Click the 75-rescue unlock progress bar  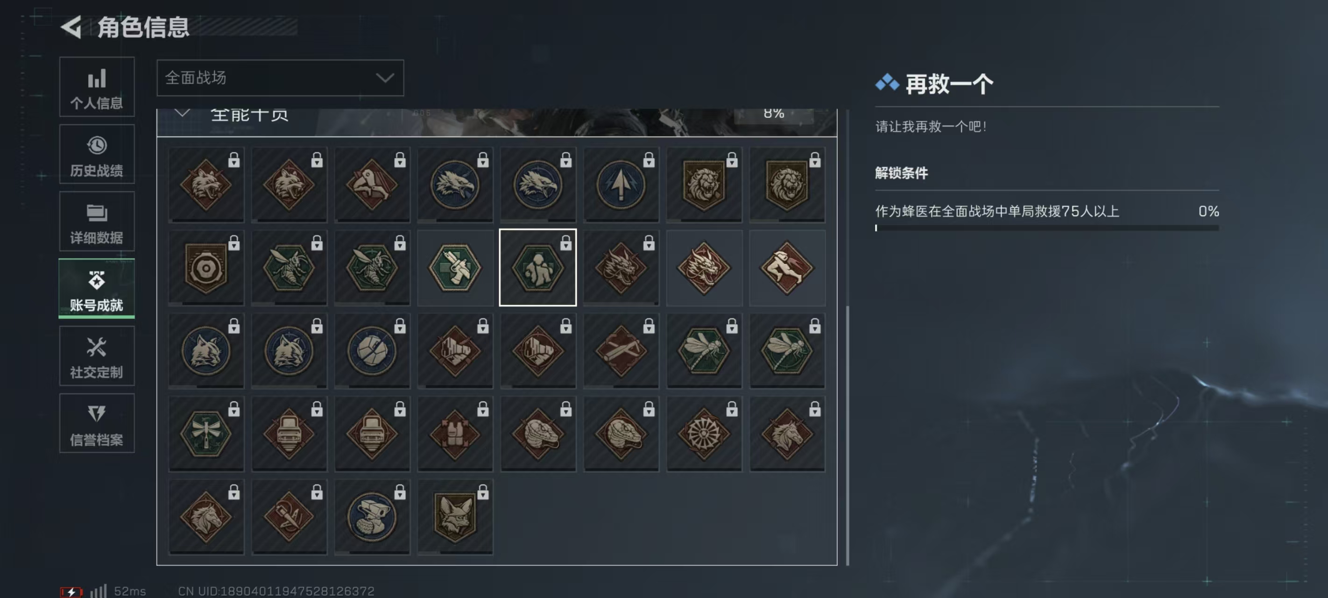coord(1046,228)
